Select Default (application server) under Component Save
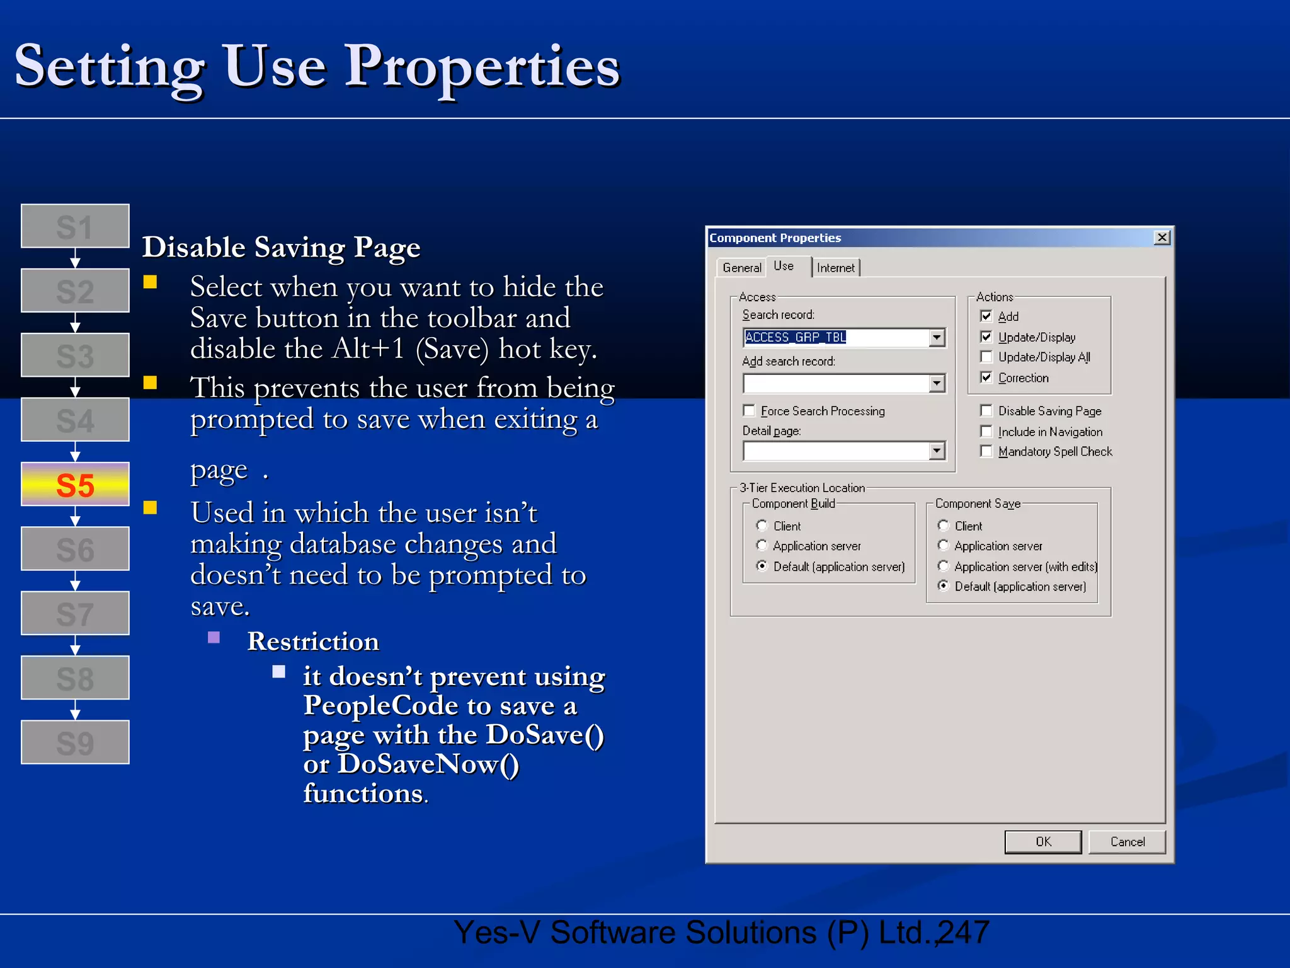Image resolution: width=1290 pixels, height=968 pixels. (944, 586)
